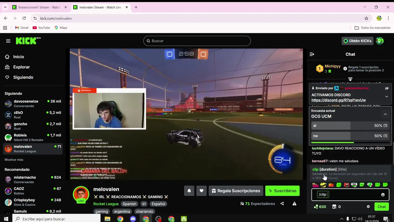Collapse the Encuesta actual poll
The height and width of the screenshot is (222, 394).
pos(385,114)
